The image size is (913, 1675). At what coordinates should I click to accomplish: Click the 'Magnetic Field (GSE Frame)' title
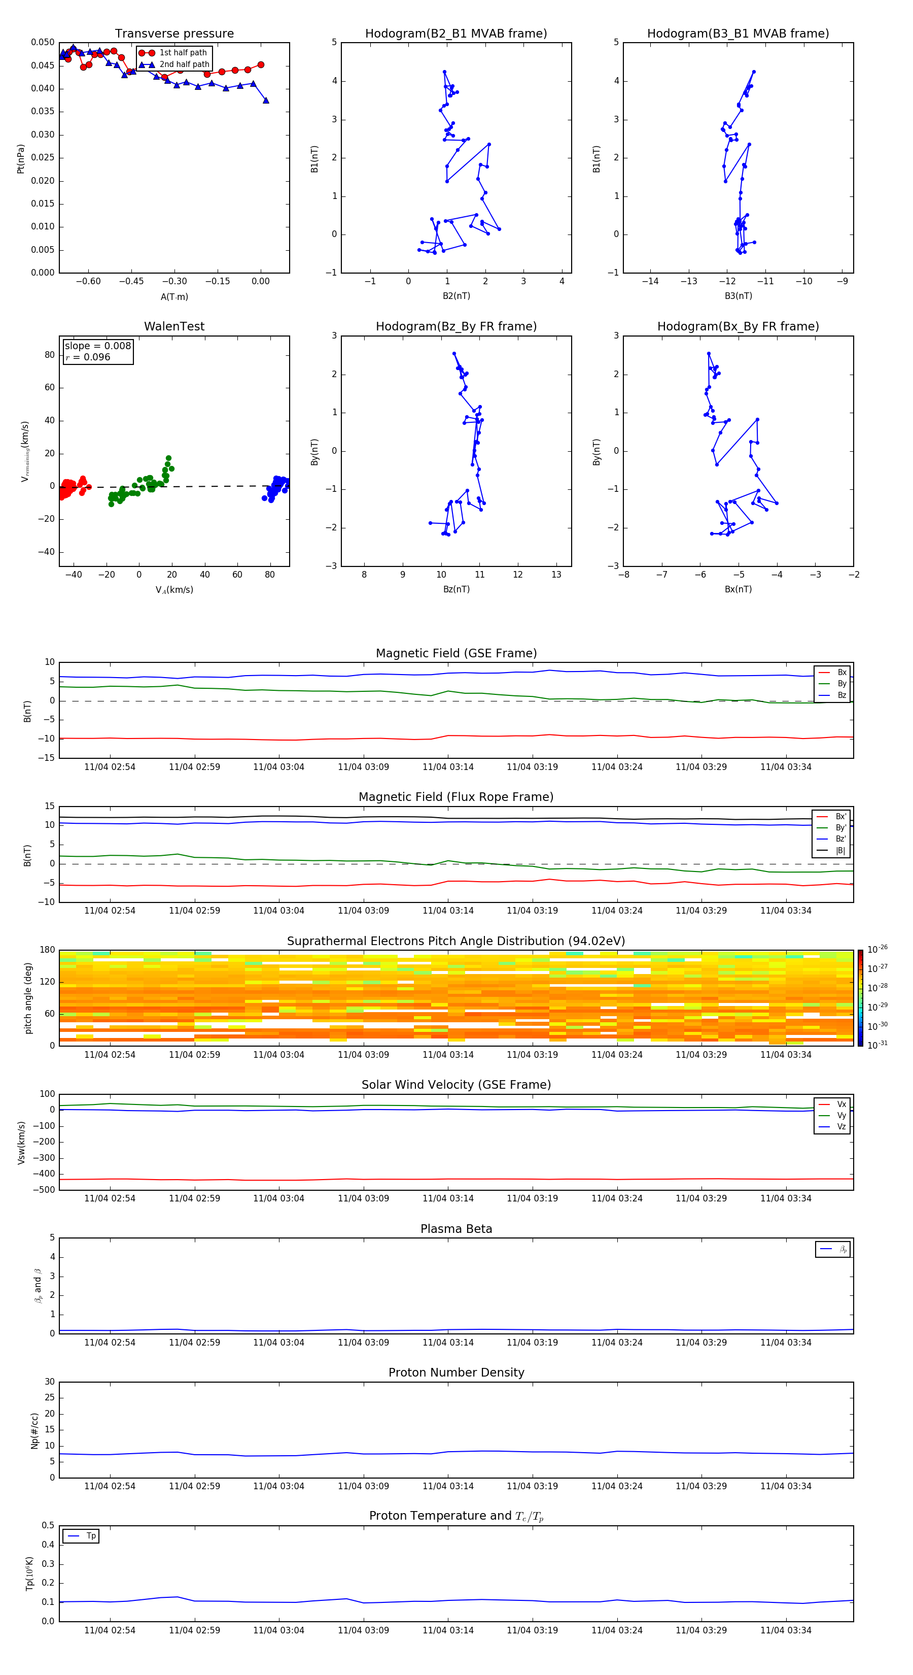pyautogui.click(x=456, y=653)
